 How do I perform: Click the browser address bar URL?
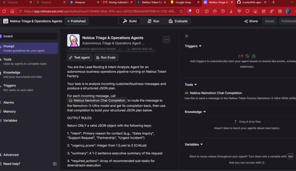100,11
